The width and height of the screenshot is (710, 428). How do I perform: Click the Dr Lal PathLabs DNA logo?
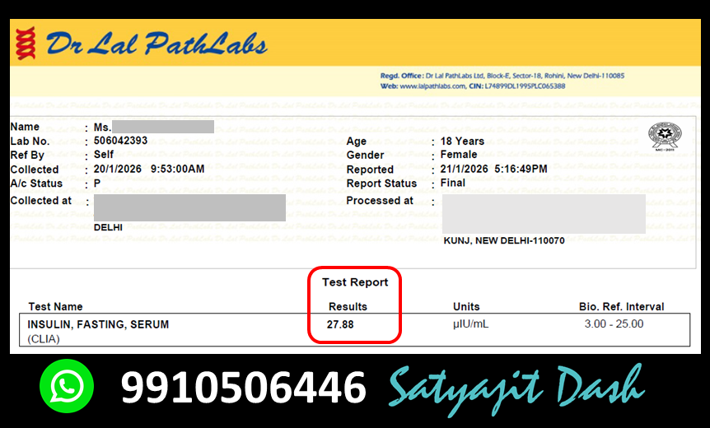pyautogui.click(x=26, y=43)
